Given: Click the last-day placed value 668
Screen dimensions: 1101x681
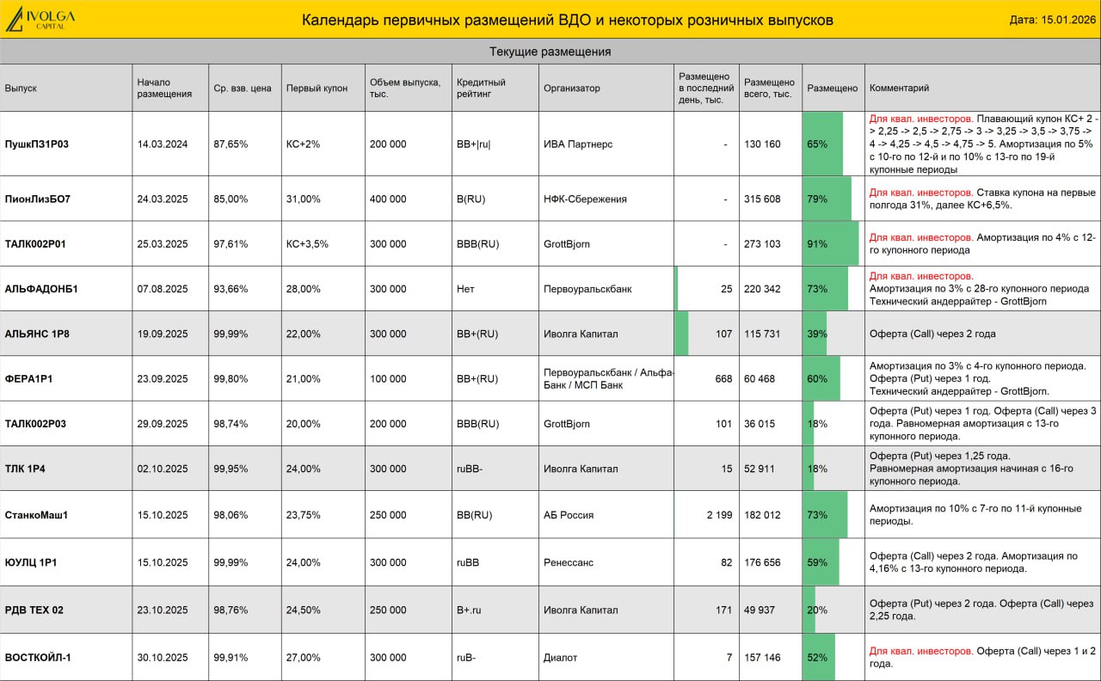Looking at the screenshot, I should [724, 378].
